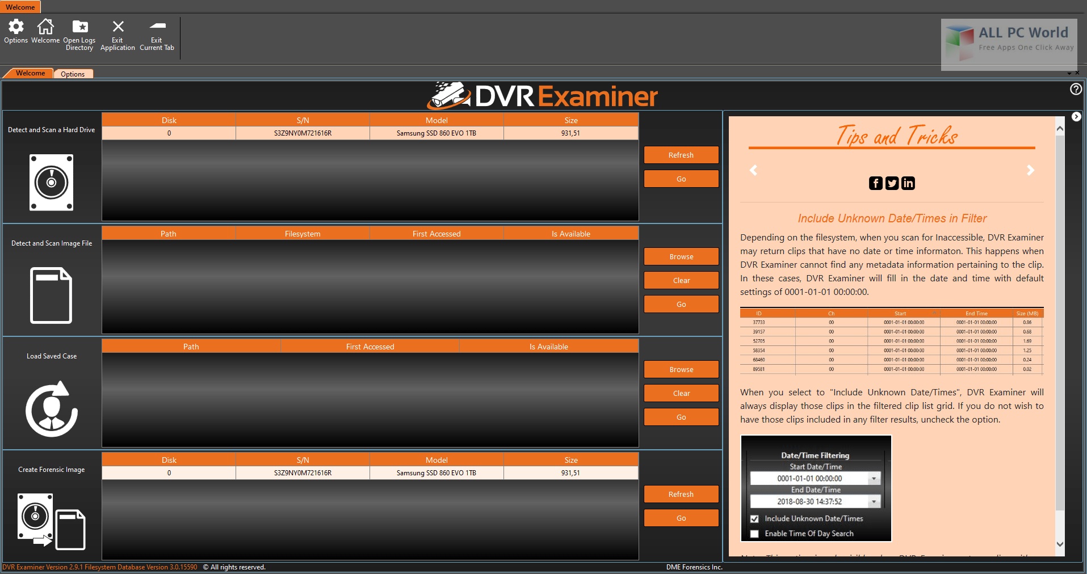Collapse the Tips panel via the chevron
Screen dimensions: 1087x574
click(1076, 116)
